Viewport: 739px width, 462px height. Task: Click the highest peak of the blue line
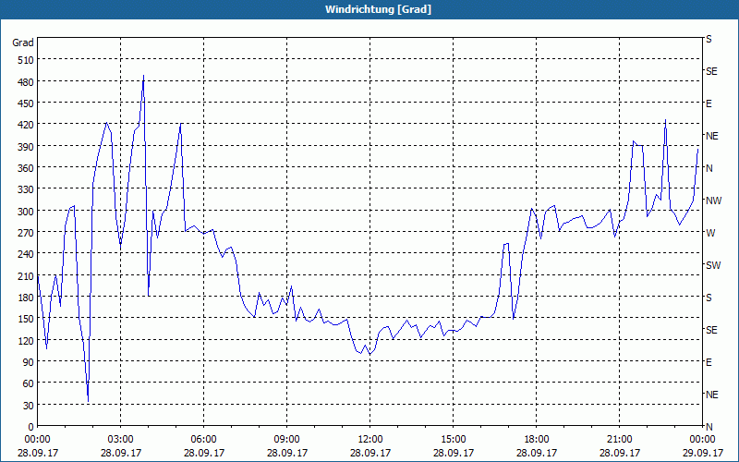[x=143, y=77]
